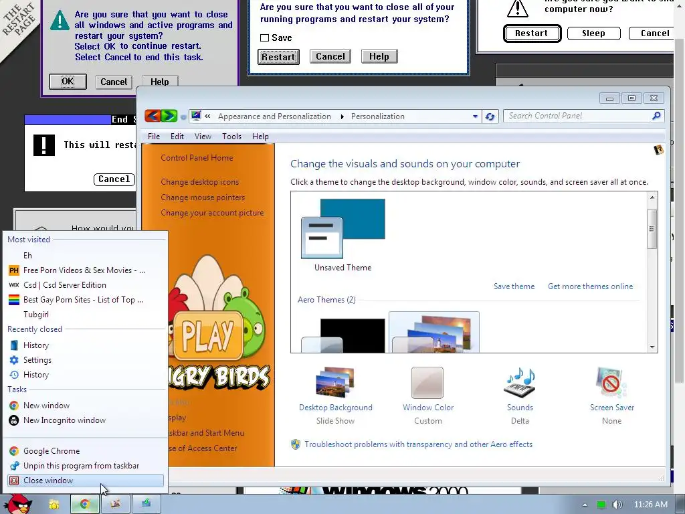Click the Troubleshoot shield icon
This screenshot has height=514, width=685.
point(296,444)
